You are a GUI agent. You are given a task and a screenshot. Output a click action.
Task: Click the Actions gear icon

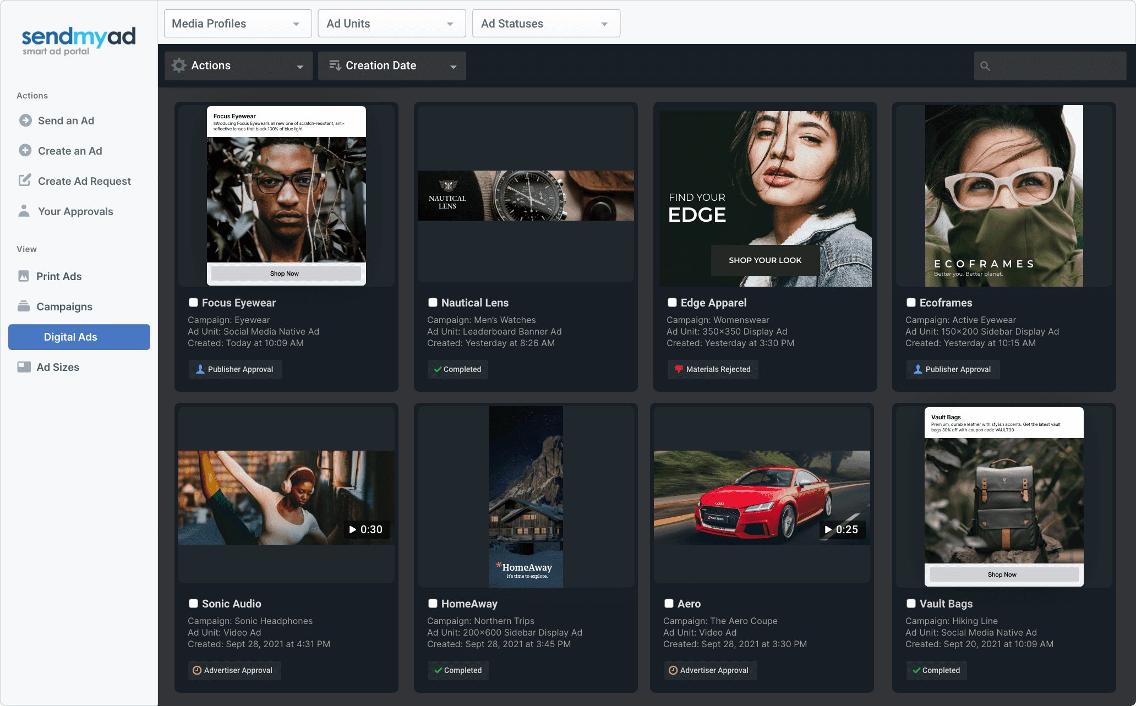pyautogui.click(x=179, y=65)
